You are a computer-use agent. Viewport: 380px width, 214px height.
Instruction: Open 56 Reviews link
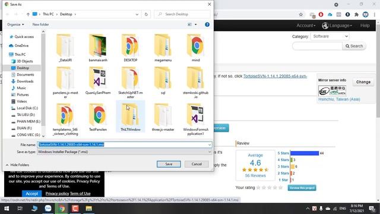[x=255, y=175]
